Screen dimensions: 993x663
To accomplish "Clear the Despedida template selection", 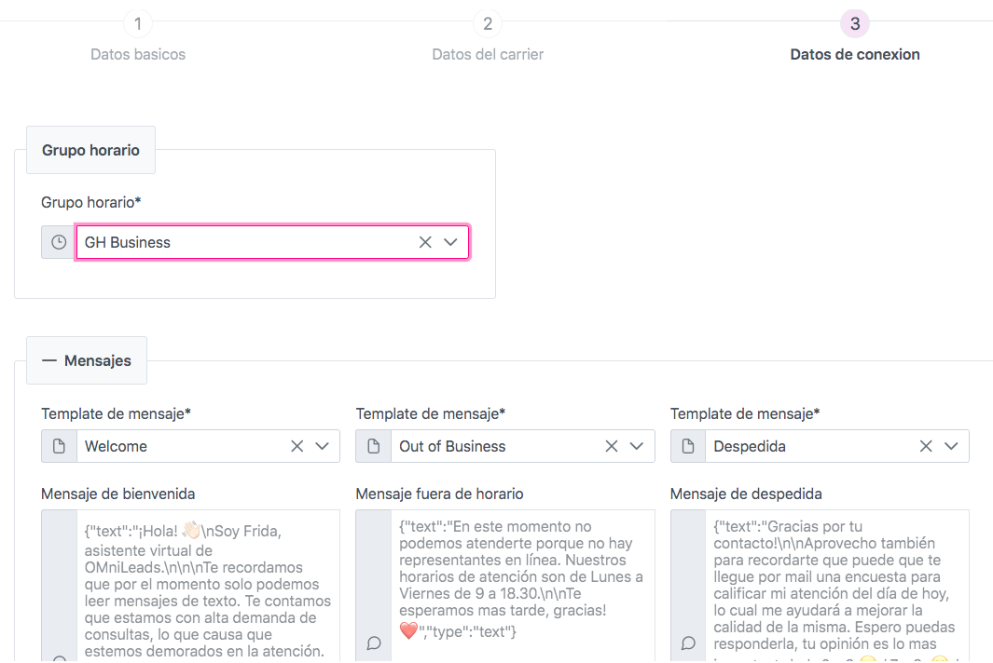I will pyautogui.click(x=926, y=446).
